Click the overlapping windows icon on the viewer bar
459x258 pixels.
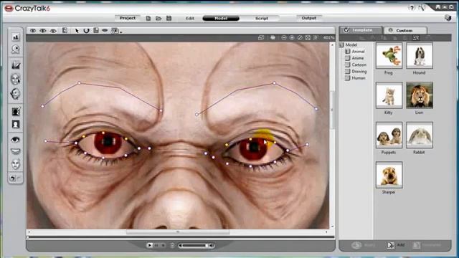point(261,38)
